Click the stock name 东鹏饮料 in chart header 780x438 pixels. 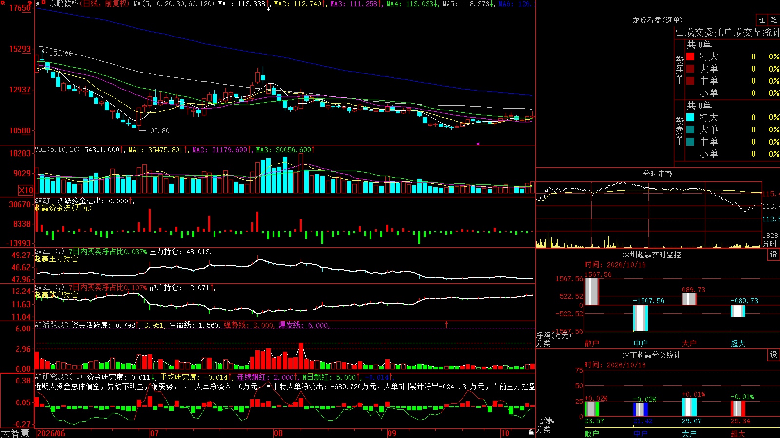[64, 4]
